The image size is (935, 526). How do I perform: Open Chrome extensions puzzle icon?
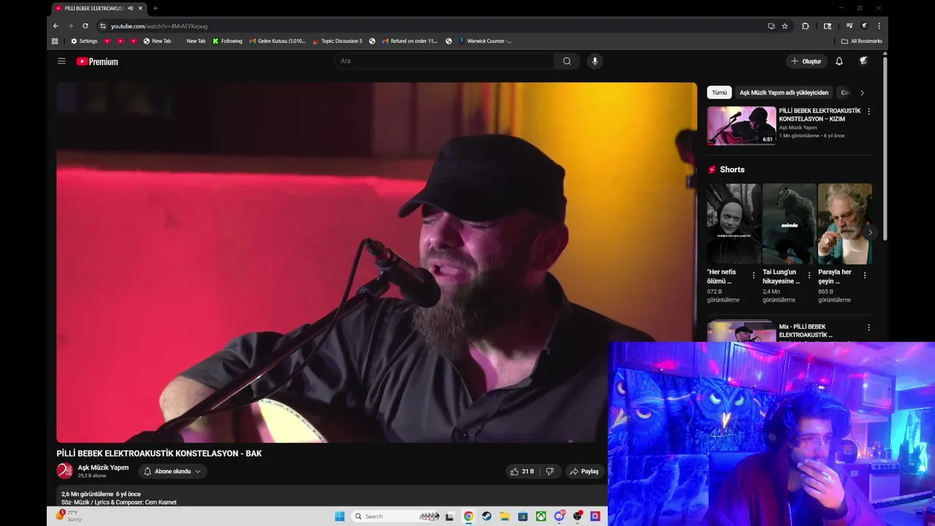[x=805, y=26]
